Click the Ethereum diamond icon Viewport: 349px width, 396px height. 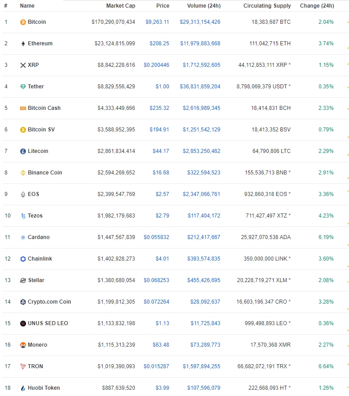(23, 44)
